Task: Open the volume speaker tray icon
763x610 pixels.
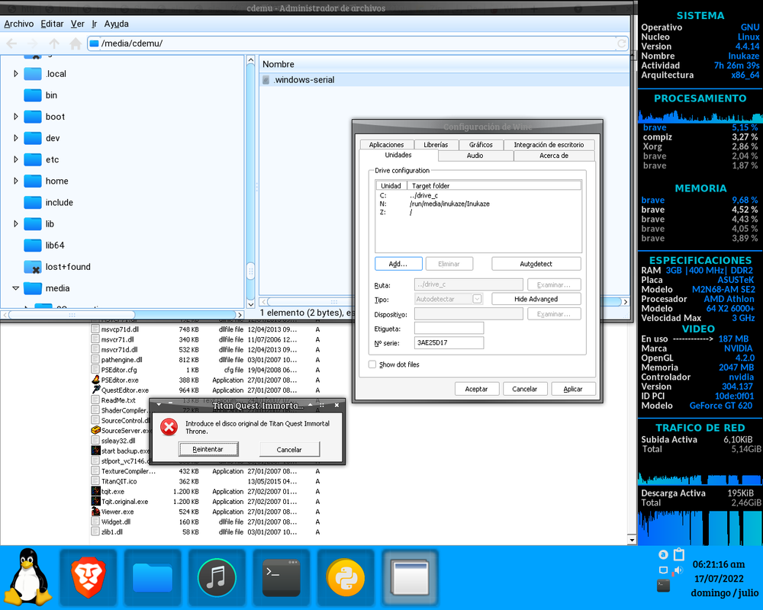Action: tap(678, 570)
